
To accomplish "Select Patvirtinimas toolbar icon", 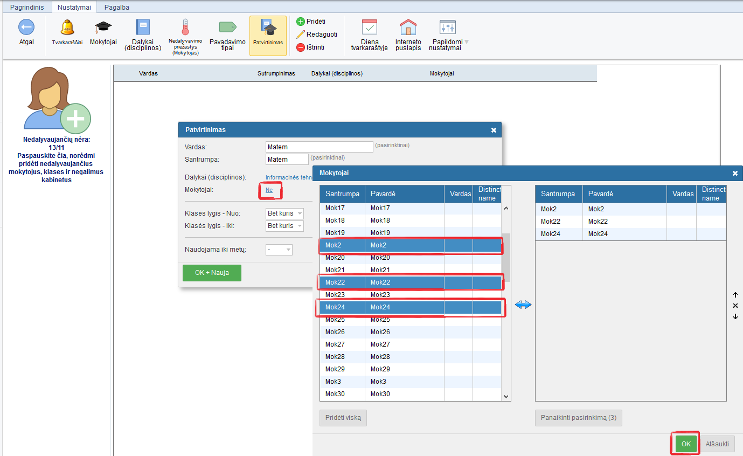I will click(x=268, y=36).
